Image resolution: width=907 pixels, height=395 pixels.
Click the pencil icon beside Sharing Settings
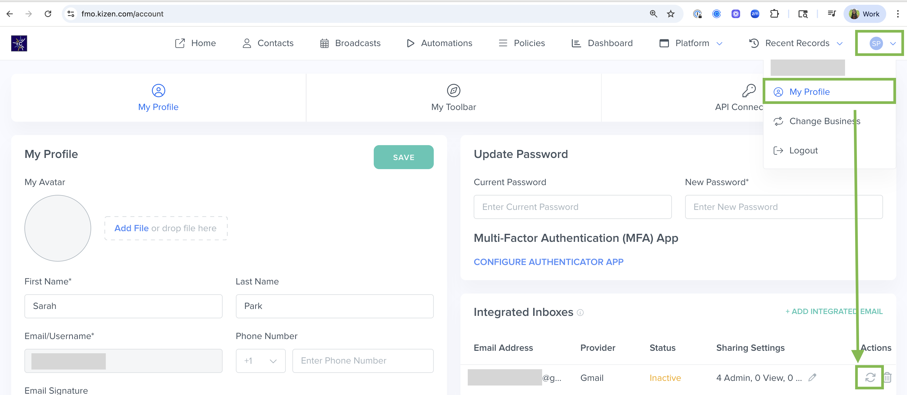(812, 378)
